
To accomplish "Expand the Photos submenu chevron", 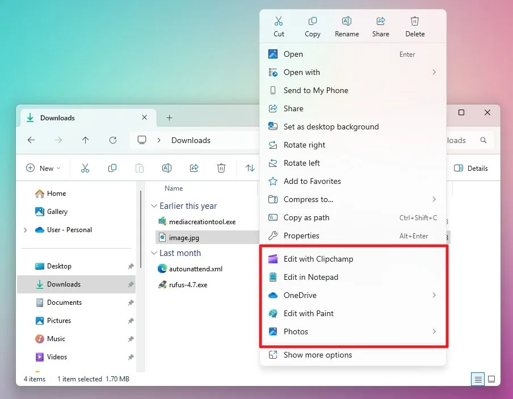I will [434, 331].
